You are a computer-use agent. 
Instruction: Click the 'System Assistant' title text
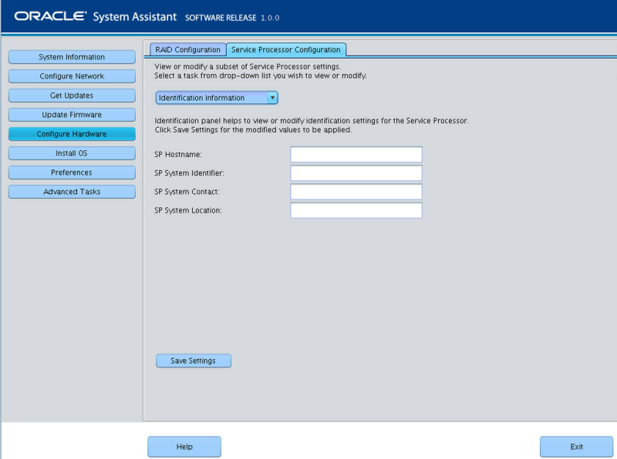coord(134,17)
